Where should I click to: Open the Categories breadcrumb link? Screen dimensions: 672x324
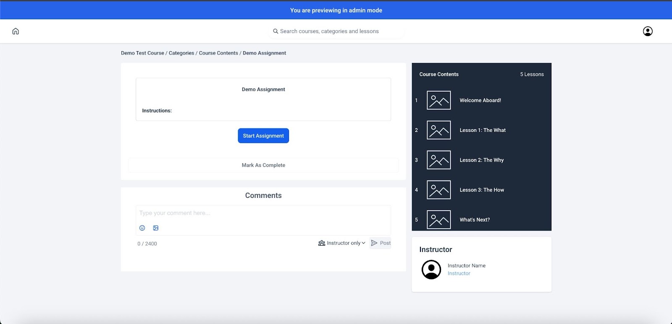(x=181, y=53)
